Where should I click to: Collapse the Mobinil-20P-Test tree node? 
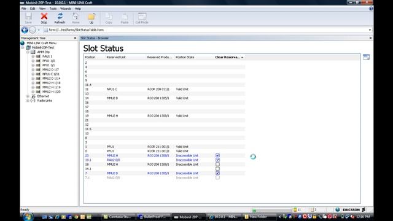pyautogui.click(x=23, y=48)
